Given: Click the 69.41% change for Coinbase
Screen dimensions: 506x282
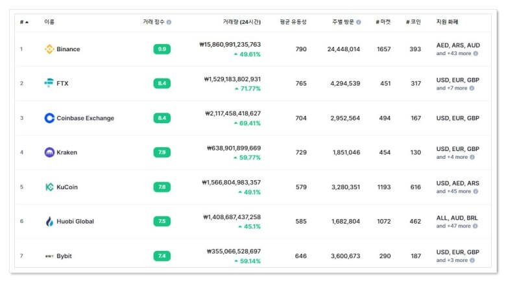Looking at the screenshot, I should pyautogui.click(x=247, y=123).
